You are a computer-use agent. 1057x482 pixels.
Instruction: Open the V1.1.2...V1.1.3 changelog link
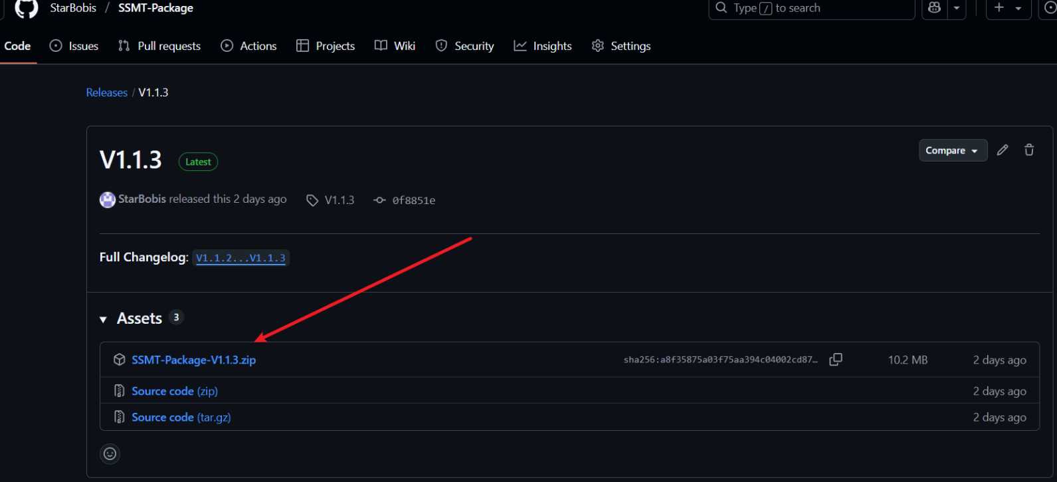point(240,258)
